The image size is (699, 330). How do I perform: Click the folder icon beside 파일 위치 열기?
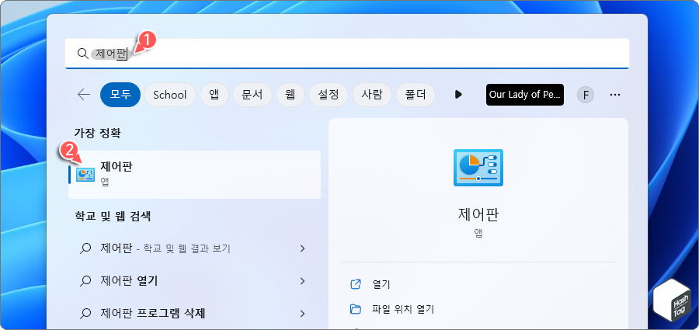(x=355, y=308)
